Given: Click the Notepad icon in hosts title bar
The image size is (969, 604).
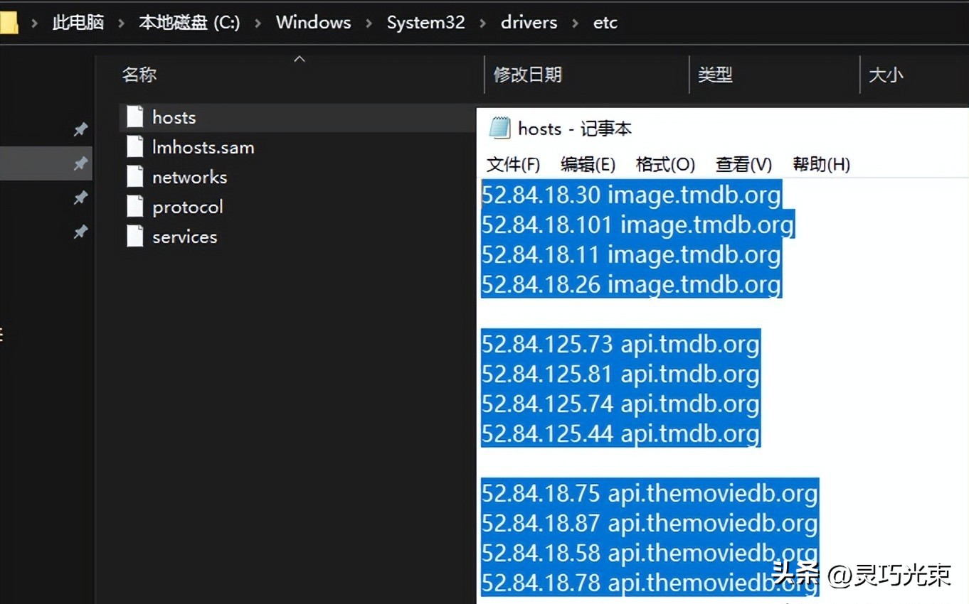Looking at the screenshot, I should (x=499, y=128).
